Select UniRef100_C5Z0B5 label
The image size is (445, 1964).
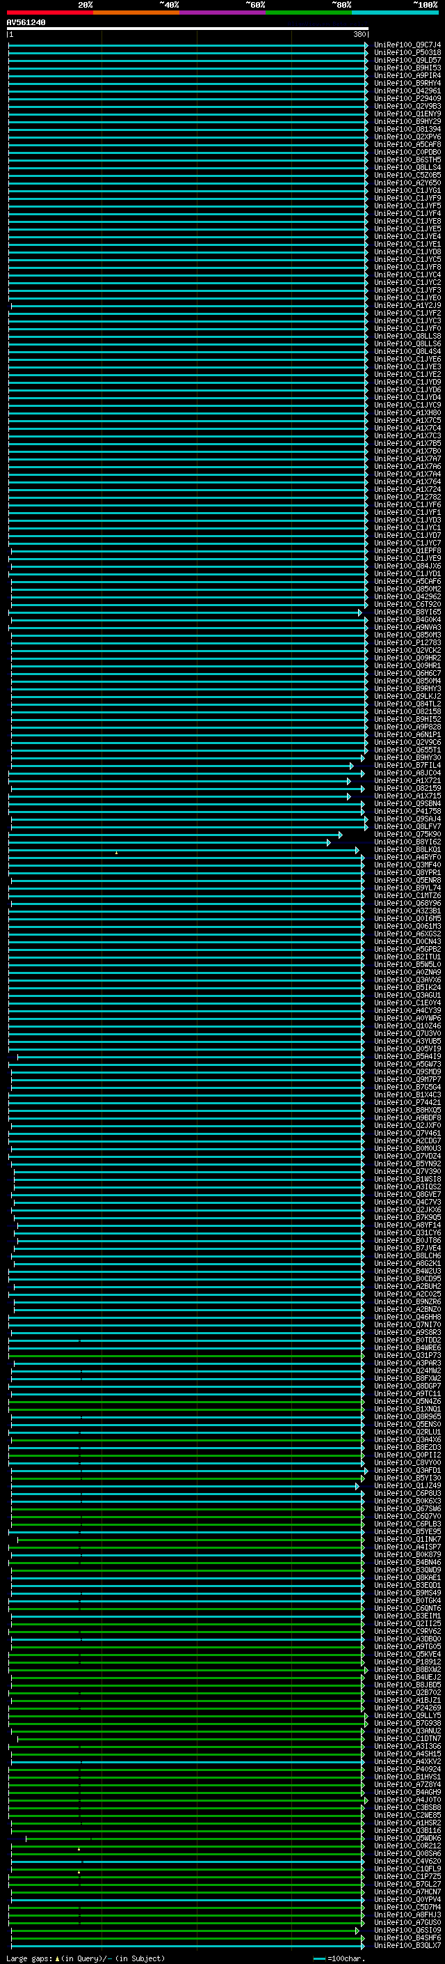coord(407,176)
